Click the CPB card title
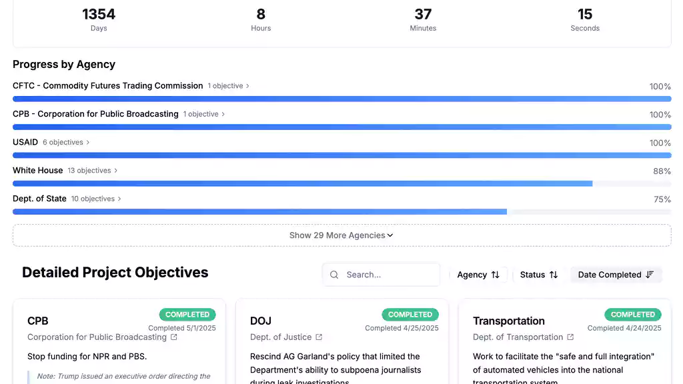 (x=38, y=321)
